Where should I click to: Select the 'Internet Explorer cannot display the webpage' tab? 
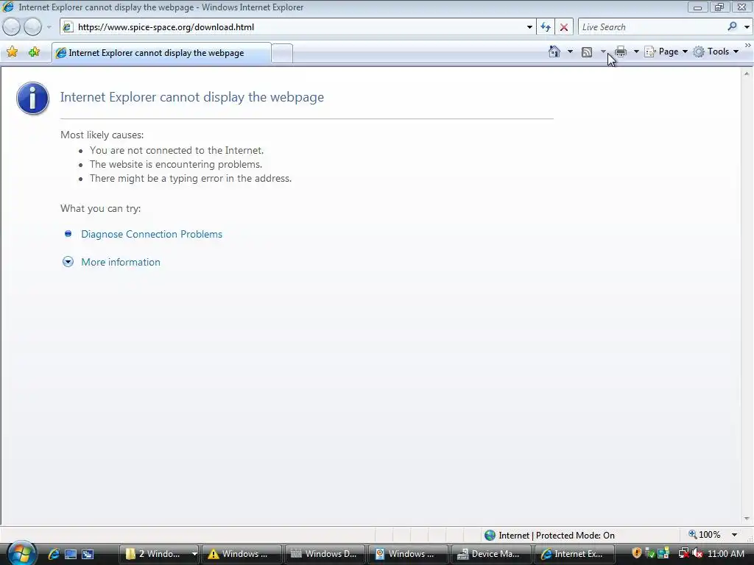pos(161,53)
